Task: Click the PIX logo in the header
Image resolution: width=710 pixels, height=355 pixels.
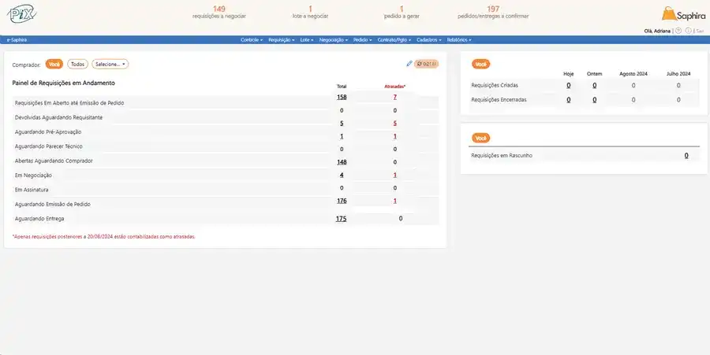Action: (x=21, y=14)
